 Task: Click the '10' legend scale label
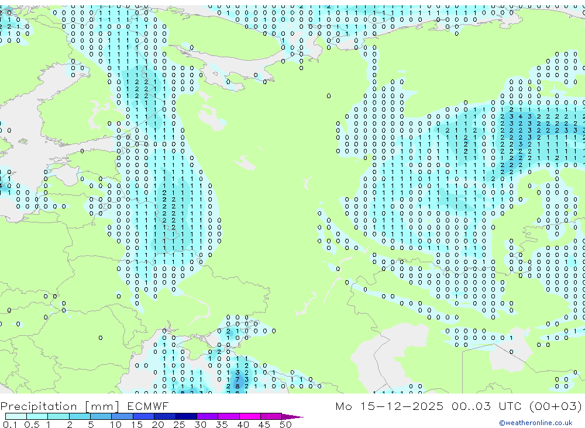click(x=116, y=424)
